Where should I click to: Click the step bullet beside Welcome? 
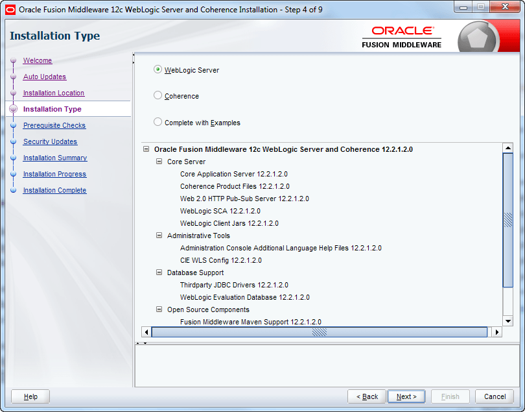pyautogui.click(x=14, y=61)
